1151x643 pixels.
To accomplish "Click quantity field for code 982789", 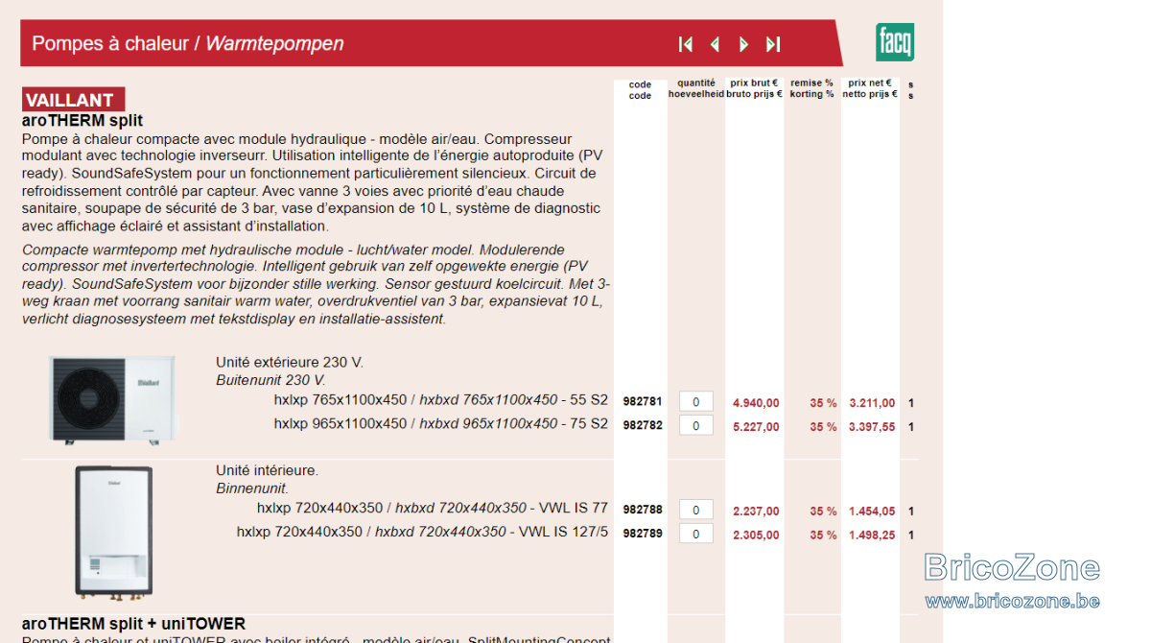I will pos(696,535).
